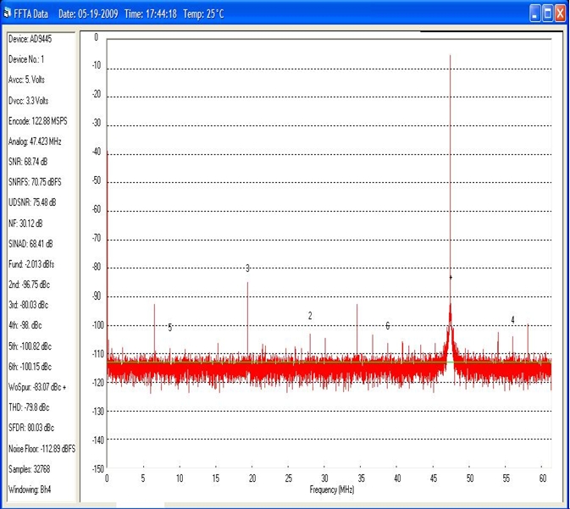570x509 pixels.
Task: Click the SFDR: 80.03 dBc value
Action: click(31, 428)
